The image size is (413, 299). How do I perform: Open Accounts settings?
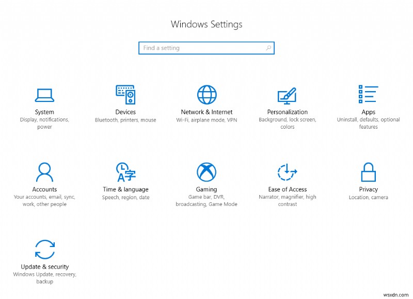pyautogui.click(x=44, y=172)
